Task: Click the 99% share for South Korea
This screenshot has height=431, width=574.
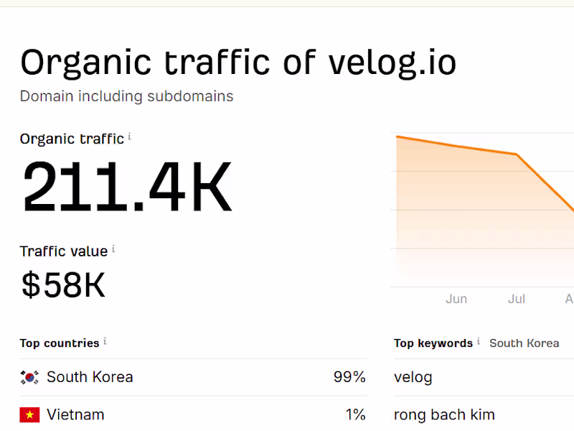Action: [x=349, y=377]
